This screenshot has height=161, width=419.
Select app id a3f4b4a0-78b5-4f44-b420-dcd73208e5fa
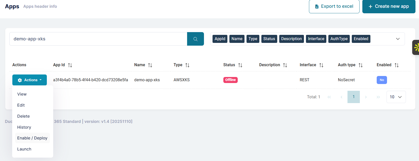90,80
